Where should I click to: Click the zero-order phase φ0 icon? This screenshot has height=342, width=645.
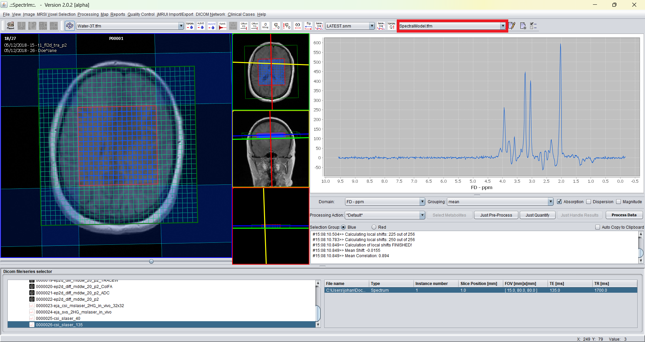pyautogui.click(x=276, y=26)
